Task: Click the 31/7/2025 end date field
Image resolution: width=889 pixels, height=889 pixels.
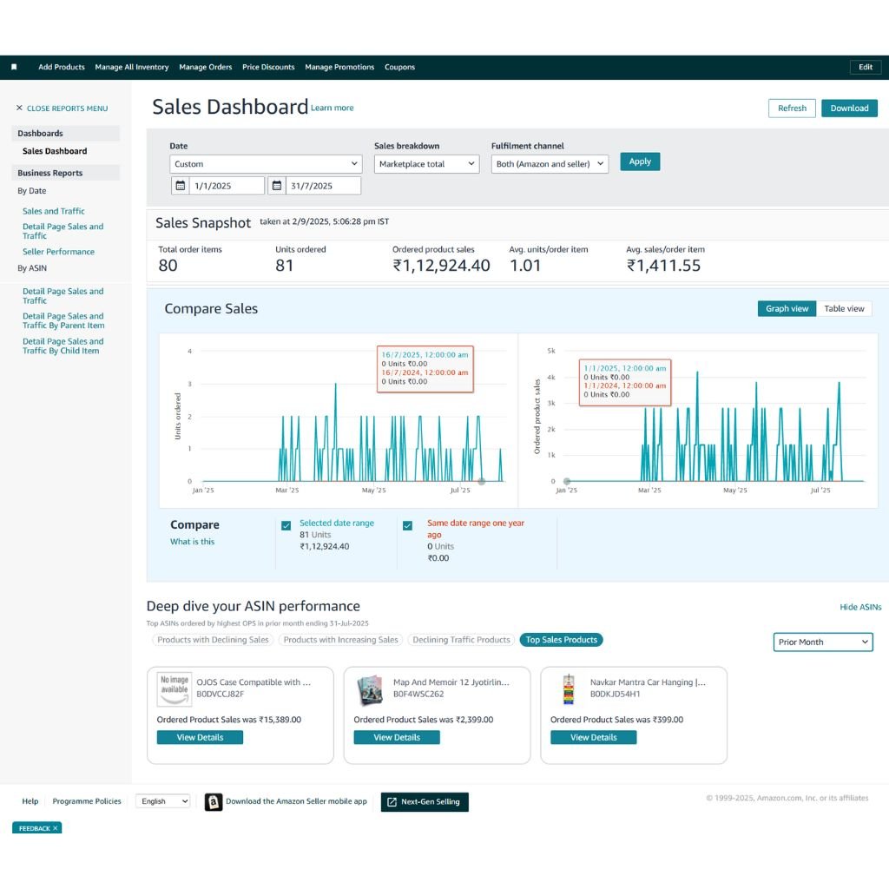Action: point(323,186)
